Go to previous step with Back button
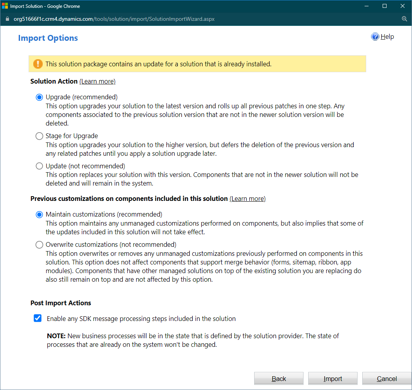Screen dimensions: 412x390 pyautogui.click(x=279, y=379)
